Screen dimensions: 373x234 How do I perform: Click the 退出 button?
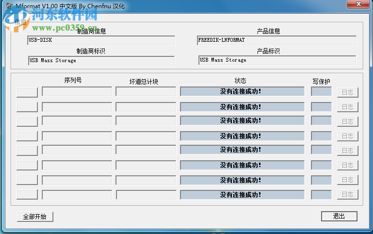click(x=339, y=216)
